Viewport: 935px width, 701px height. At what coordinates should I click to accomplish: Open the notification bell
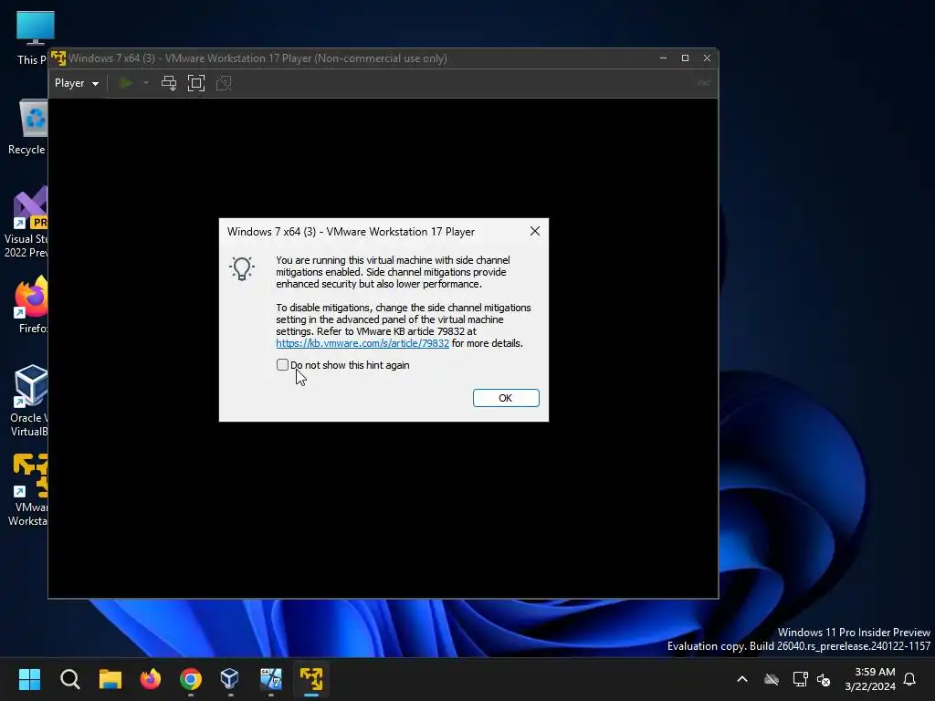click(910, 679)
